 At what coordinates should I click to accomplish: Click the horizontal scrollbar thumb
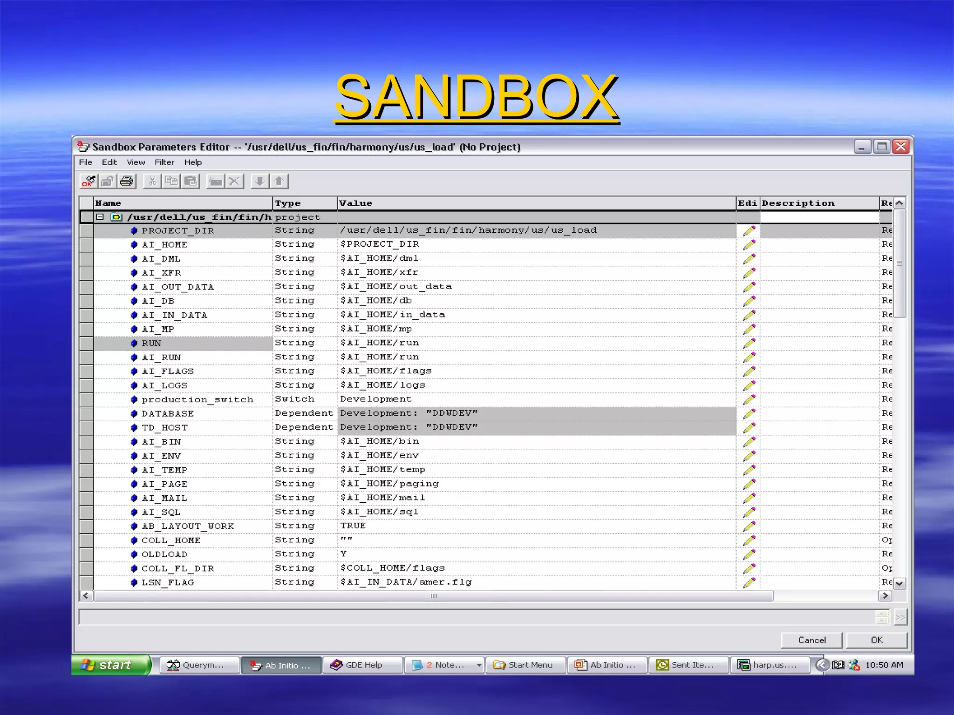434,596
